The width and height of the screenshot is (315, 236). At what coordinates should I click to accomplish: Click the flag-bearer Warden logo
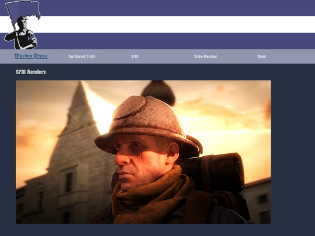22,24
